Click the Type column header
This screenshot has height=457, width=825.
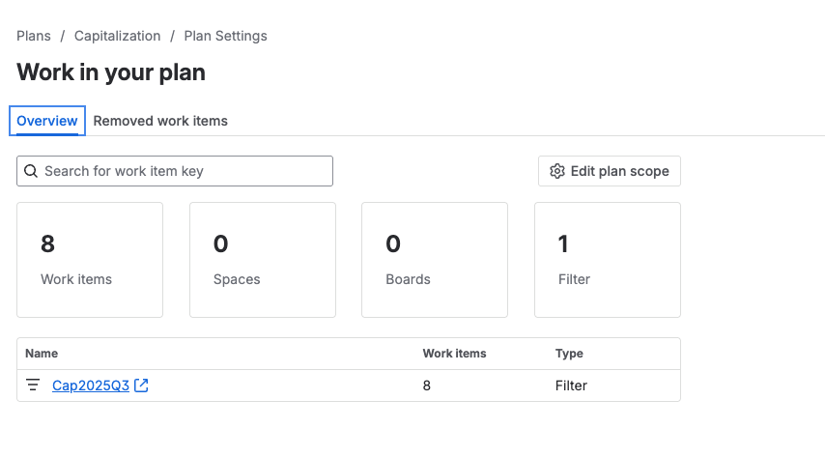569,354
